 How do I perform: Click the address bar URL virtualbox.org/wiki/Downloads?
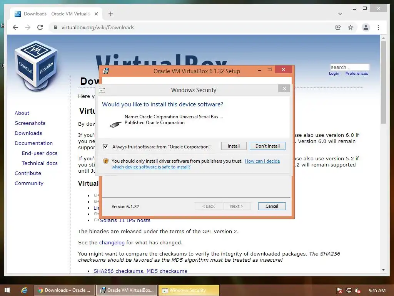click(x=98, y=27)
